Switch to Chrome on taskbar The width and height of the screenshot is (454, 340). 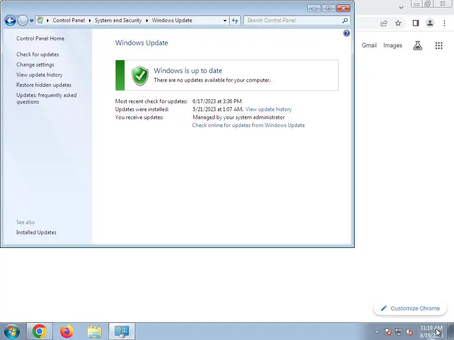tap(39, 331)
